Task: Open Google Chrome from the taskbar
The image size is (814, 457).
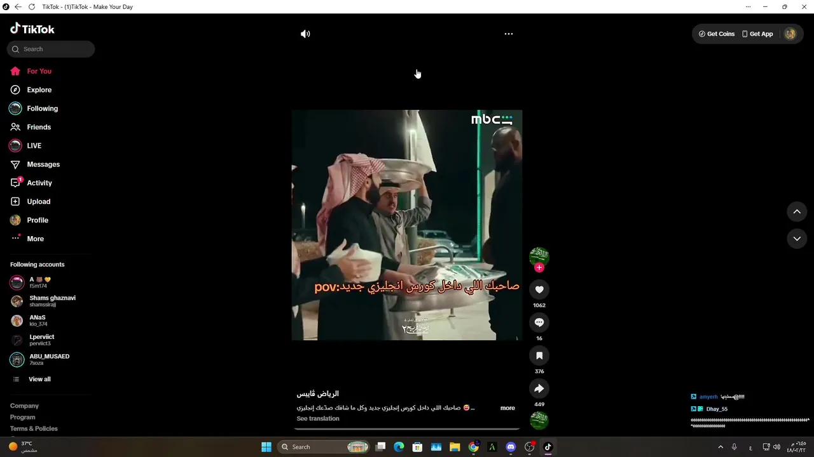Action: point(473,447)
